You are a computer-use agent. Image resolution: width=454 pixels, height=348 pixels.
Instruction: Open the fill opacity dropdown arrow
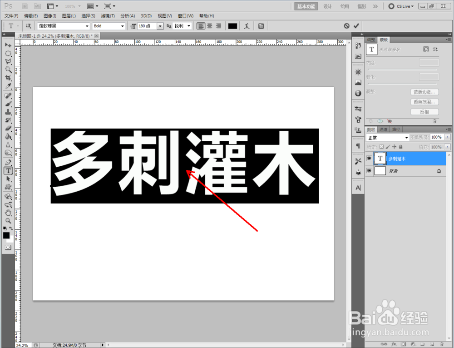(448, 147)
